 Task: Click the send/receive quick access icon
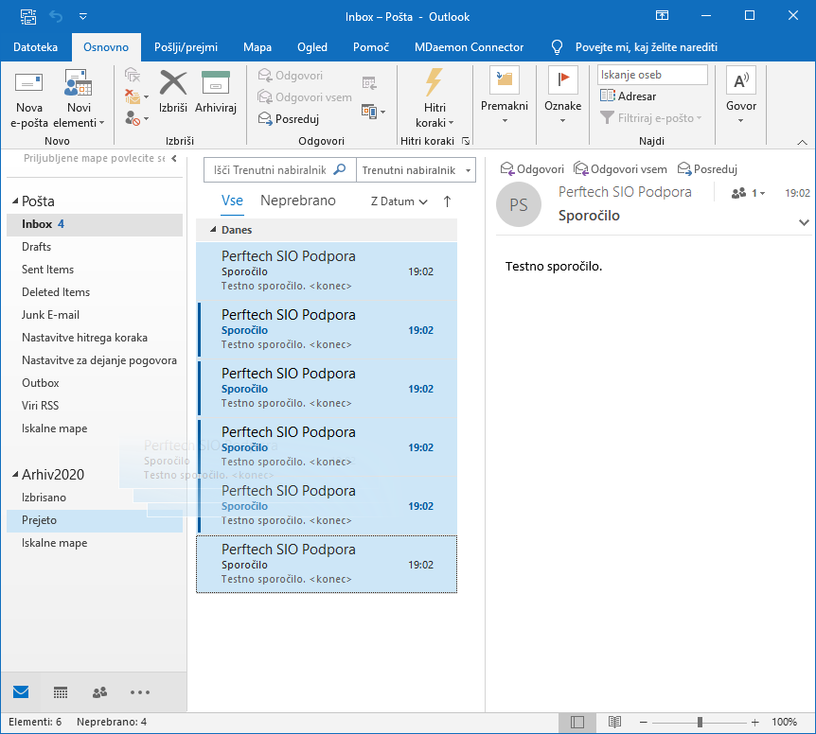(28, 17)
